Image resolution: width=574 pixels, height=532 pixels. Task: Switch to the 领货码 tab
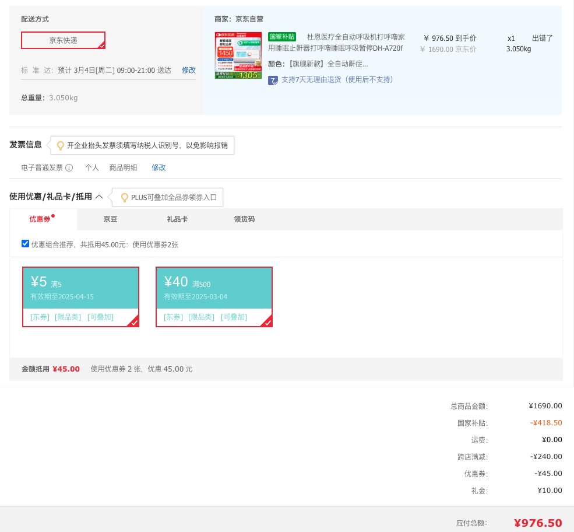244,219
